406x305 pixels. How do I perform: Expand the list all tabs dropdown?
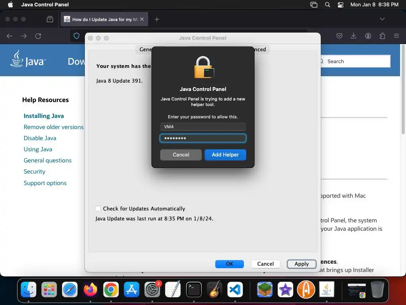point(382,19)
